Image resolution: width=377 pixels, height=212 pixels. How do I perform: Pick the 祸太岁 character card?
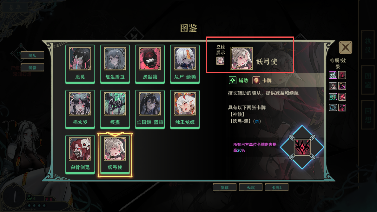80,109
